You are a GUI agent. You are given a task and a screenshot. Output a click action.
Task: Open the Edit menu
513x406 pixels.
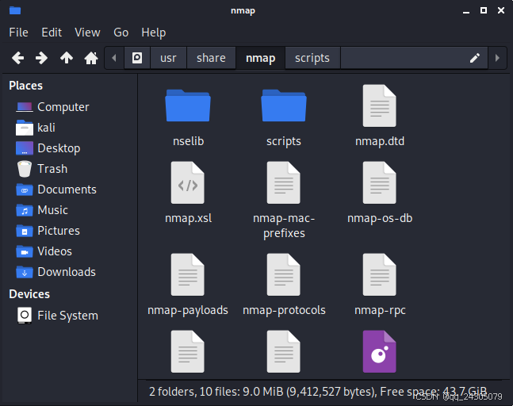tap(52, 33)
